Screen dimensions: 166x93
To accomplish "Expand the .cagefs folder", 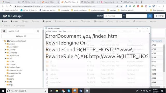I will pyautogui.click(x=6, y=44).
